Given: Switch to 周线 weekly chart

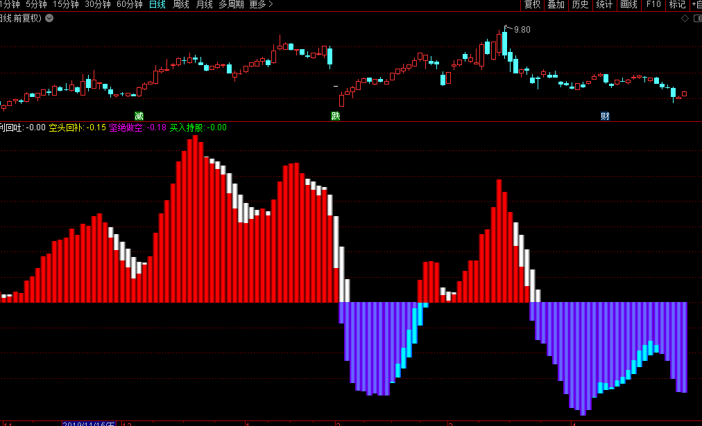Looking at the screenshot, I should pos(180,5).
